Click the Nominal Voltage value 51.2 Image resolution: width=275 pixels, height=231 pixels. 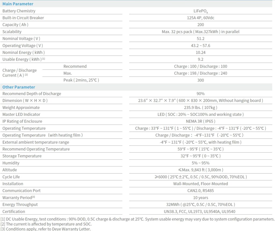(200, 38)
